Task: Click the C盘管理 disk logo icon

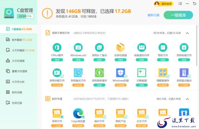Action: coord(9,13)
